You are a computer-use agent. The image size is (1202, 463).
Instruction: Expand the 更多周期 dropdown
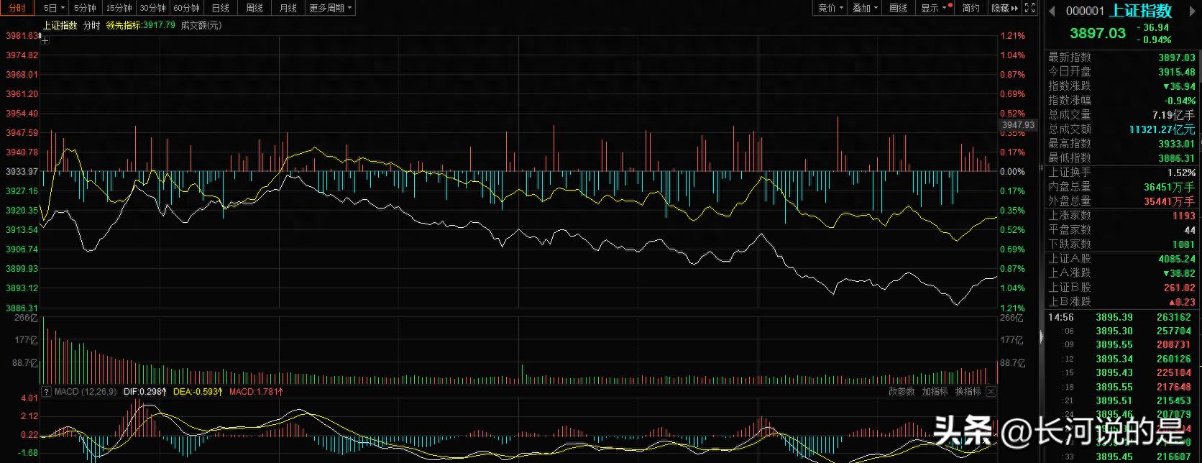(330, 8)
